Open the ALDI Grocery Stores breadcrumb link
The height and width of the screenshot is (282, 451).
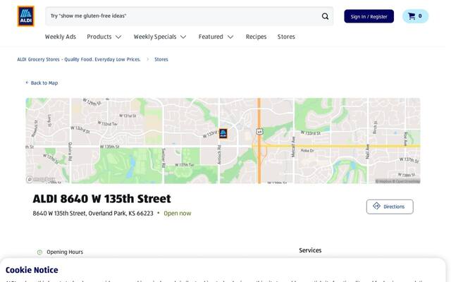point(79,59)
